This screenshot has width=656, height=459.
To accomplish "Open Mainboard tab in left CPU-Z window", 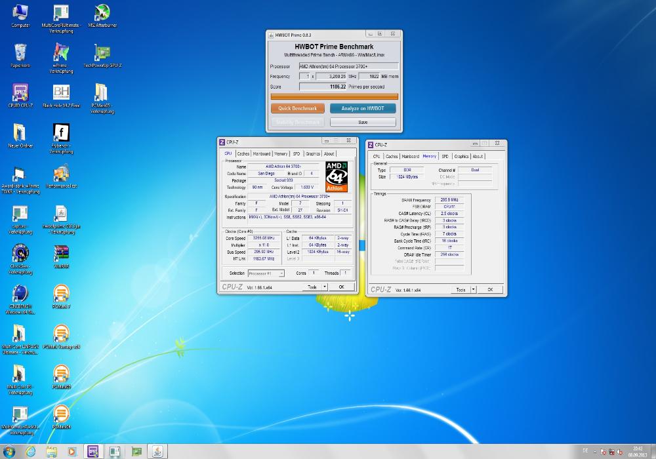I will (262, 154).
